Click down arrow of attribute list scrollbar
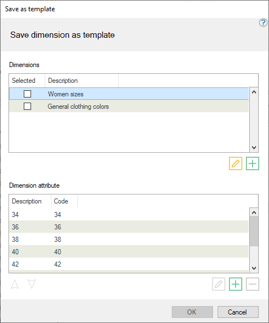Image resolution: width=269 pixels, height=323 pixels. (254, 268)
